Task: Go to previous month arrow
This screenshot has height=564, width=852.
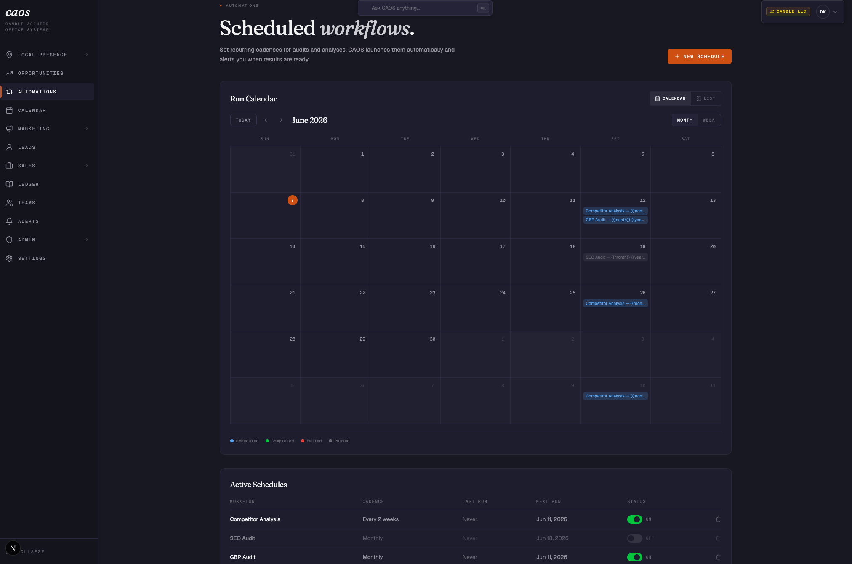Action: click(x=266, y=120)
